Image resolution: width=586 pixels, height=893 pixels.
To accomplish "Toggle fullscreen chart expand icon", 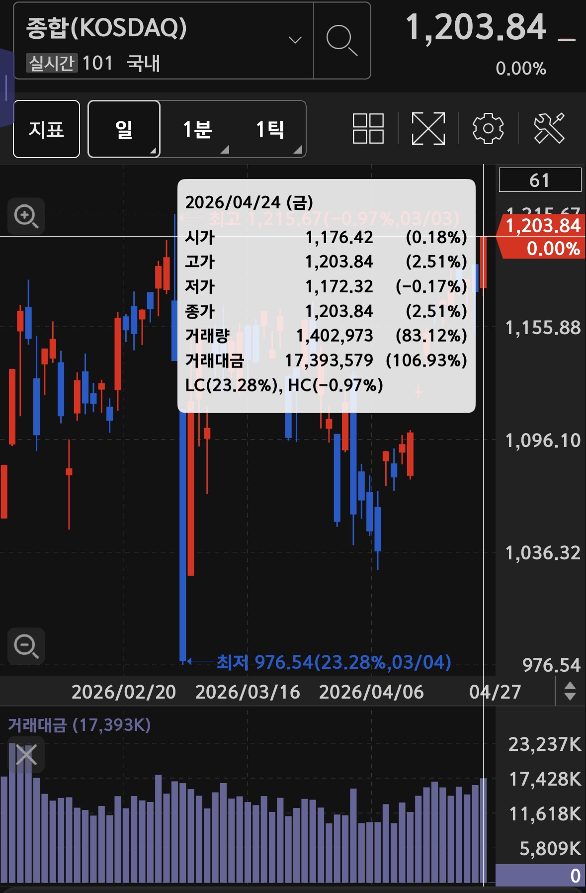I will [x=428, y=129].
